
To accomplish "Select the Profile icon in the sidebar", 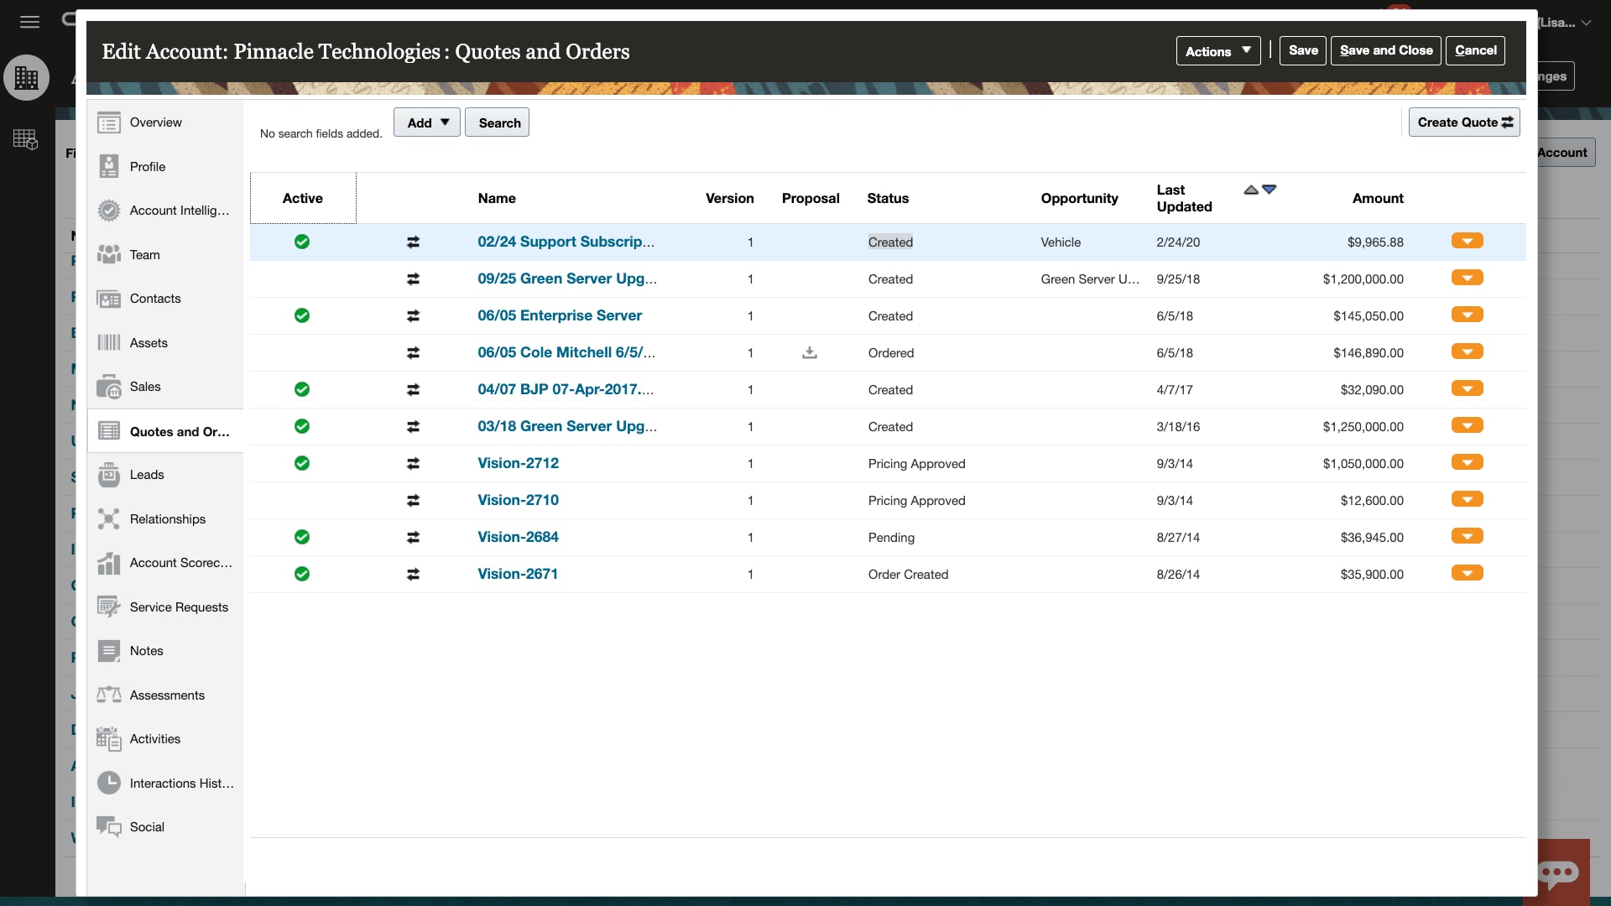I will tap(109, 166).
